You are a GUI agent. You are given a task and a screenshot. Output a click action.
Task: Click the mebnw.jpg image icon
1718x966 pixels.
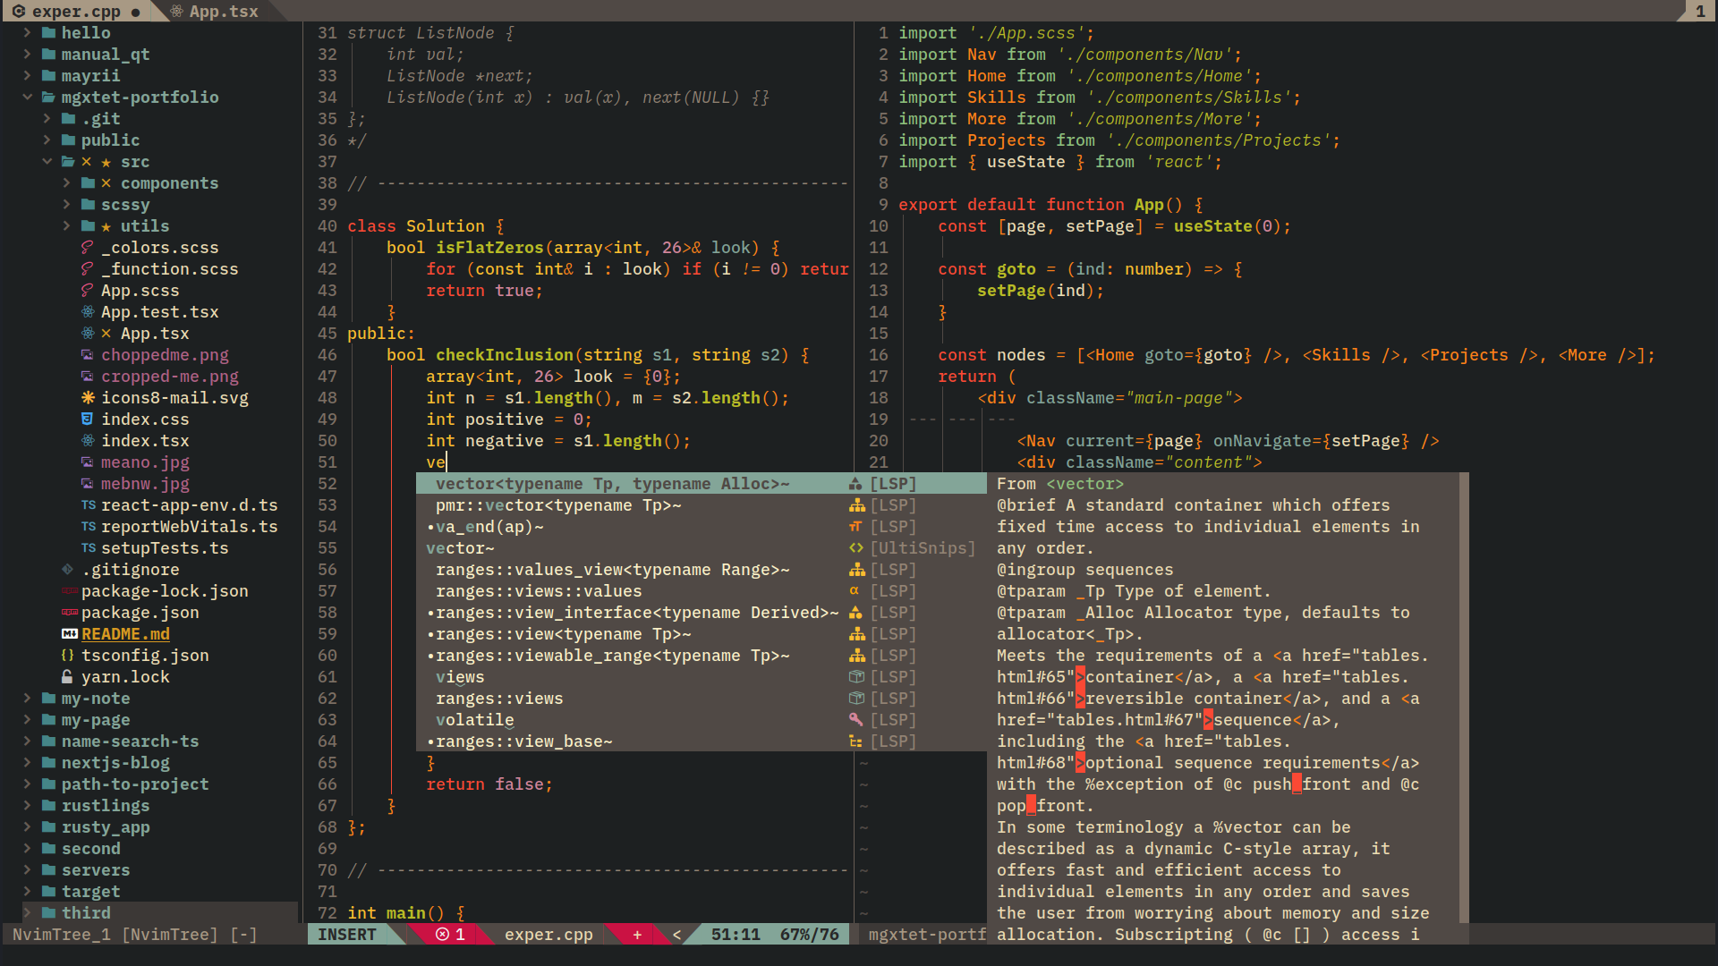pos(88,483)
